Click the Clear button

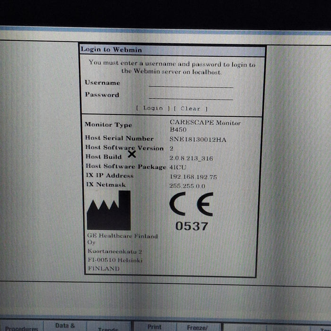click(191, 109)
